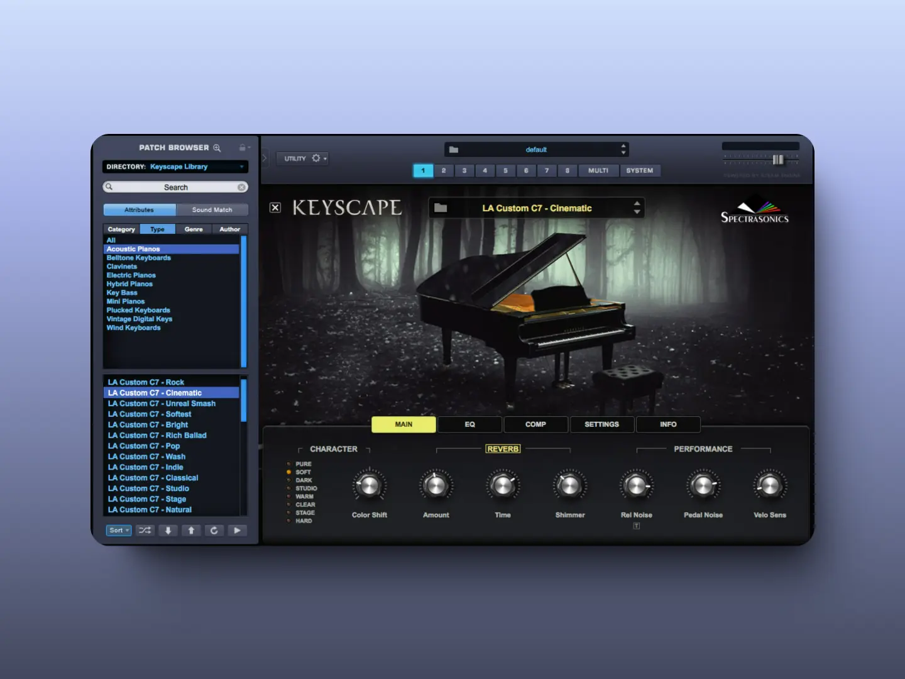Switch to the EQ tab

[x=470, y=424]
